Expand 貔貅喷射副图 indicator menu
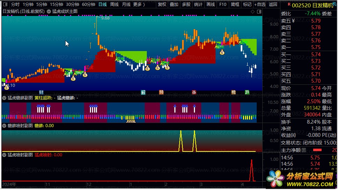This screenshot has height=190, width=339. [x=4, y=126]
